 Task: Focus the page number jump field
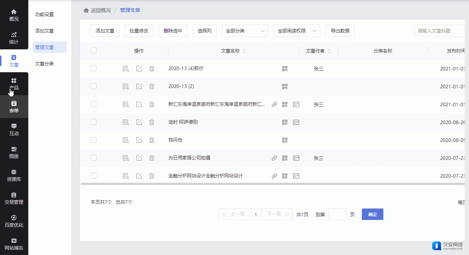(338, 214)
